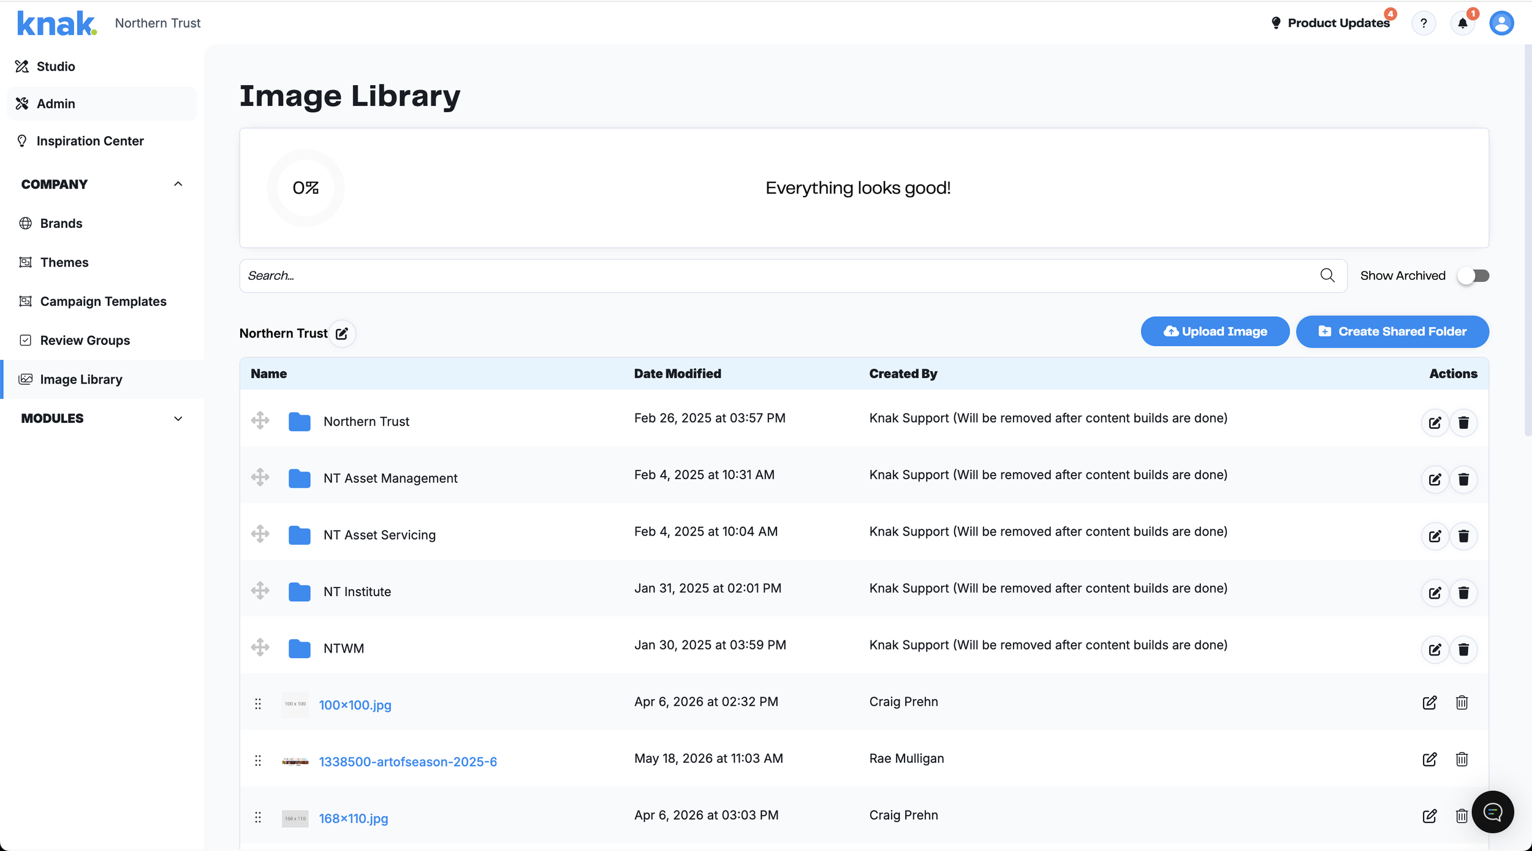The height and width of the screenshot is (851, 1532).
Task: Edit the NT Institute folder
Action: coord(1435,592)
